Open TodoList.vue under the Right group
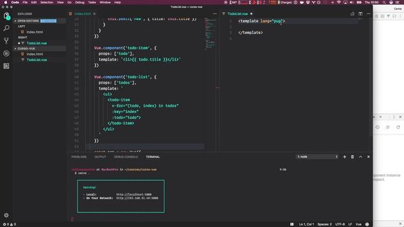 37,44
